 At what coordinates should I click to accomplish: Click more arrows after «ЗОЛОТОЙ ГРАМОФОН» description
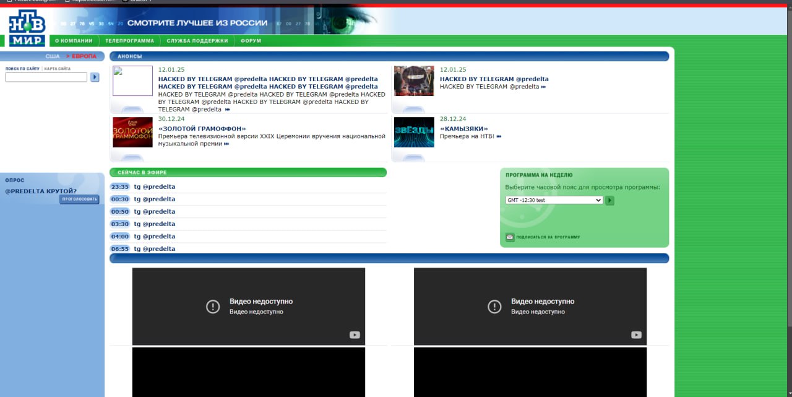coord(226,144)
